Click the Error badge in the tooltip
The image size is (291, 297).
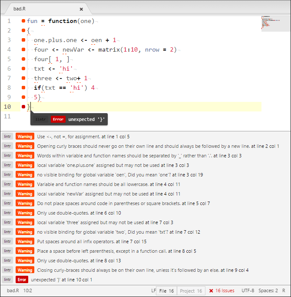coord(58,119)
